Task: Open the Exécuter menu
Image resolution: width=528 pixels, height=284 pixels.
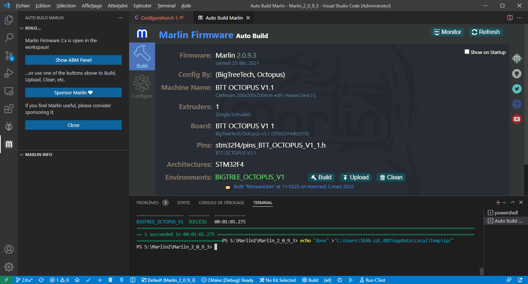Action: (142, 6)
